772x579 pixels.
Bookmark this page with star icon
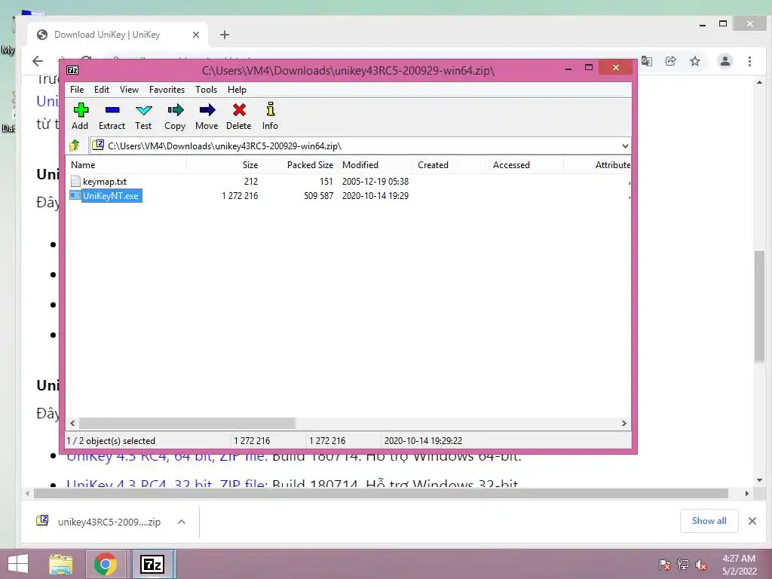tap(694, 61)
